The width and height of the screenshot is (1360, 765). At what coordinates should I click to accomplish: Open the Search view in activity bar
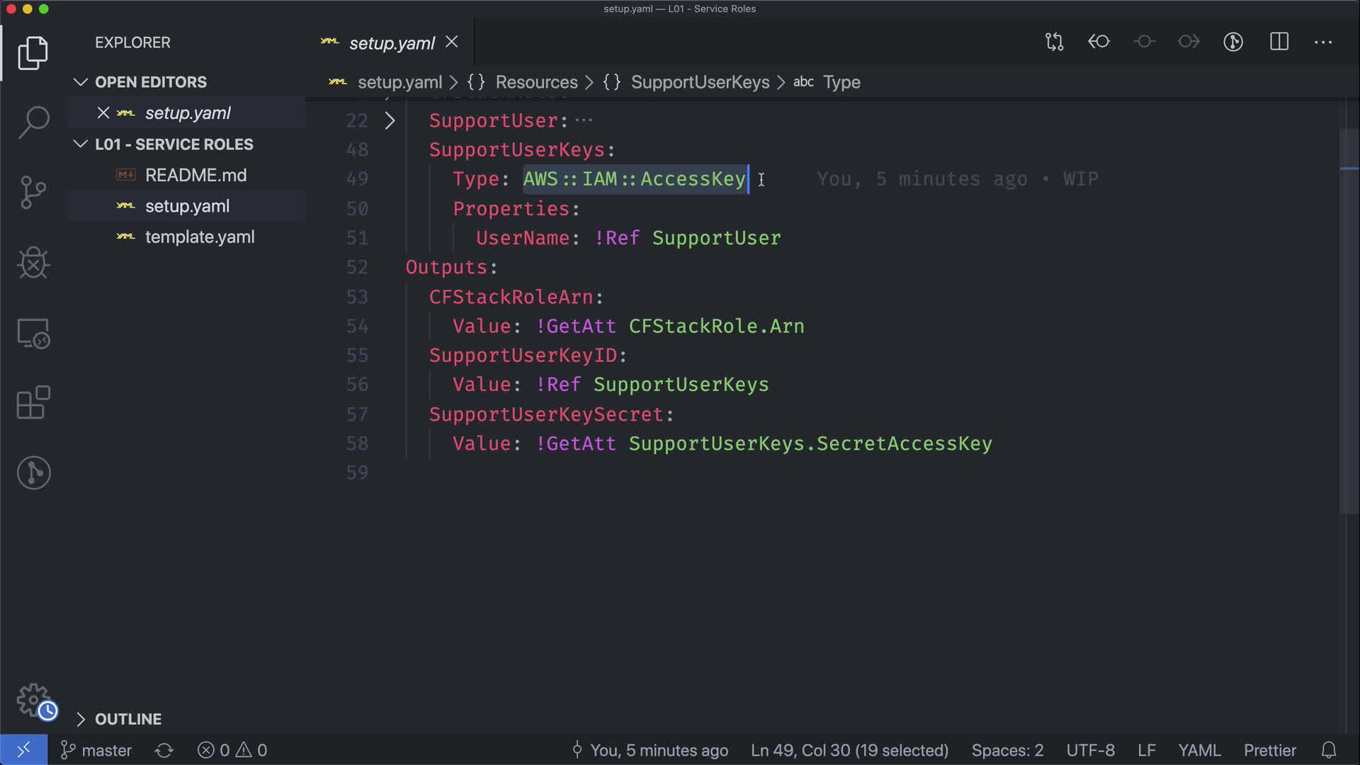(33, 123)
